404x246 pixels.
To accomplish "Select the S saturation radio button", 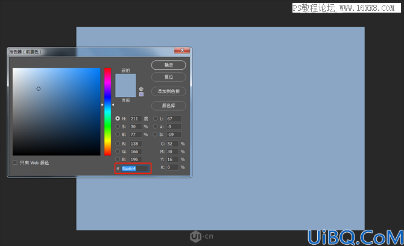I will coord(118,126).
